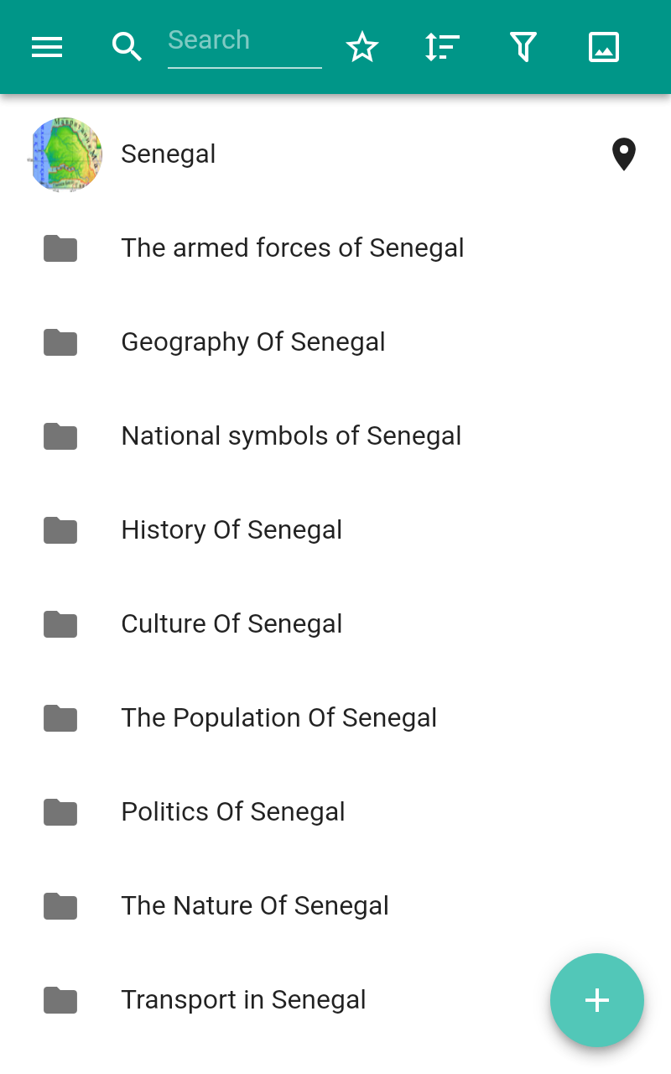Click the Geography Of Senegal folder icon
671x1074 pixels.
coord(60,342)
